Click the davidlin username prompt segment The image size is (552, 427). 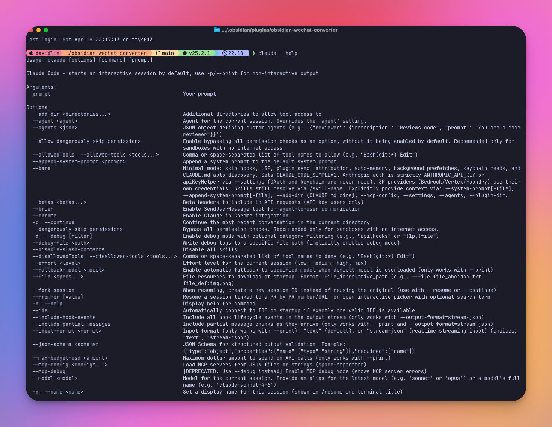(47, 53)
